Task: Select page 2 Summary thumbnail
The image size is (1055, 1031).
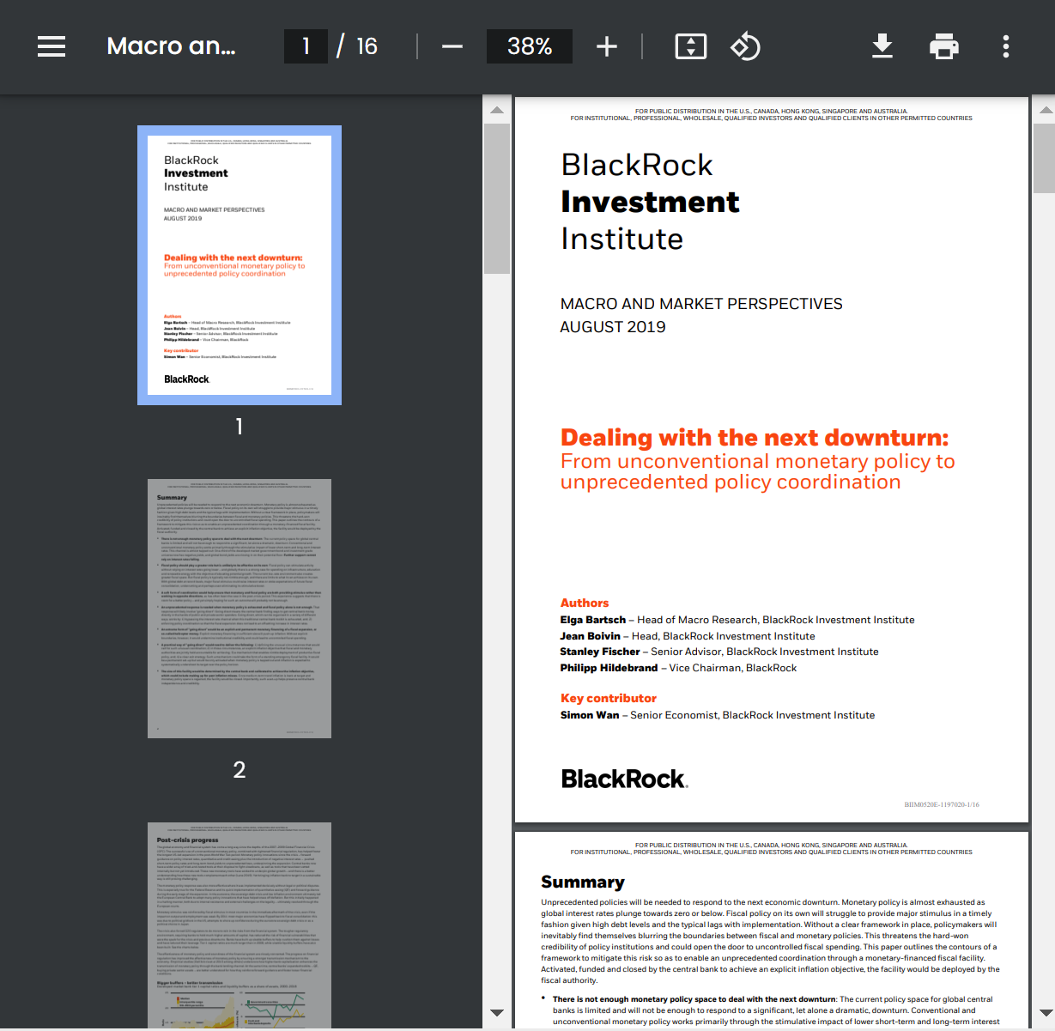Action: (239, 608)
